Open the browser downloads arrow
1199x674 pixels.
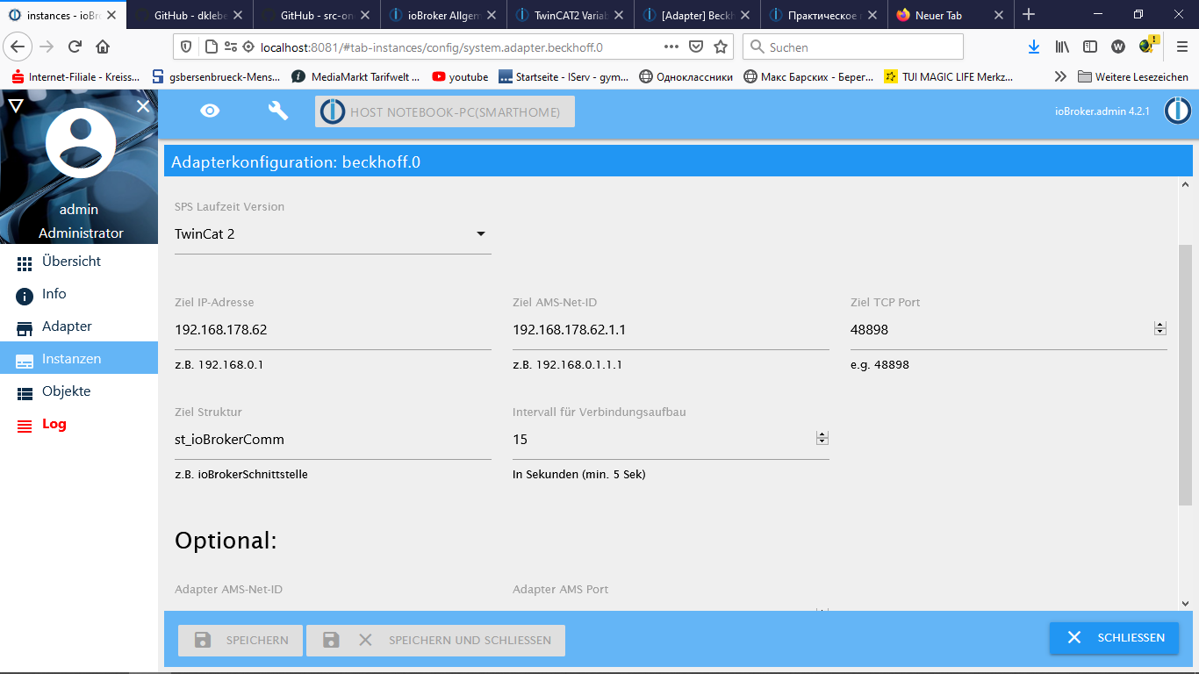coord(1034,47)
